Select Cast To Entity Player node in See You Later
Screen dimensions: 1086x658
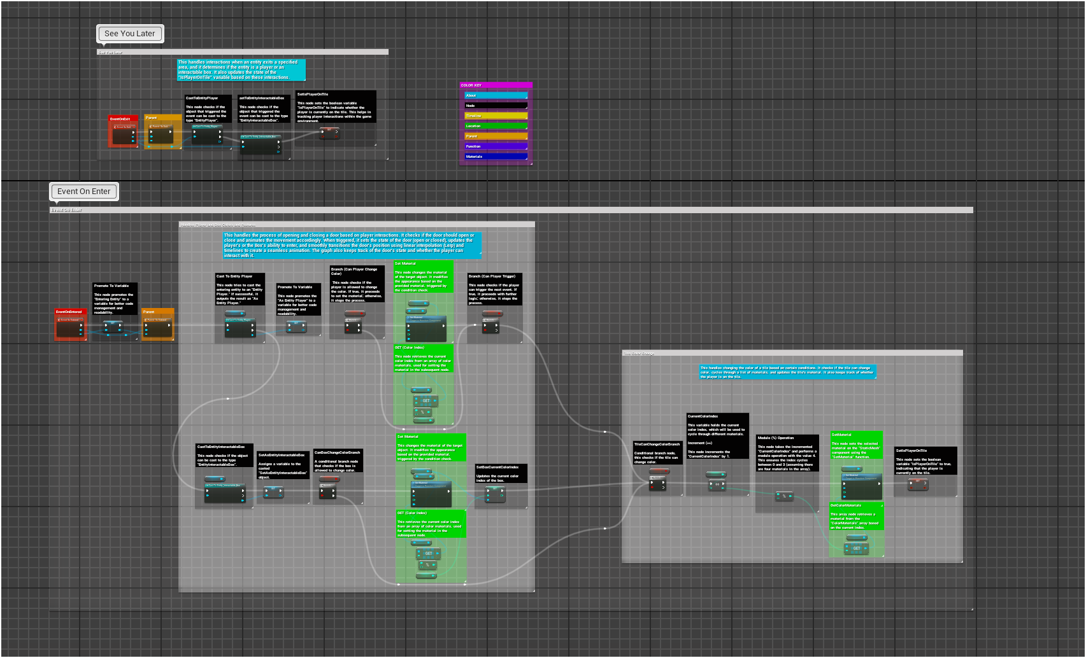point(207,134)
